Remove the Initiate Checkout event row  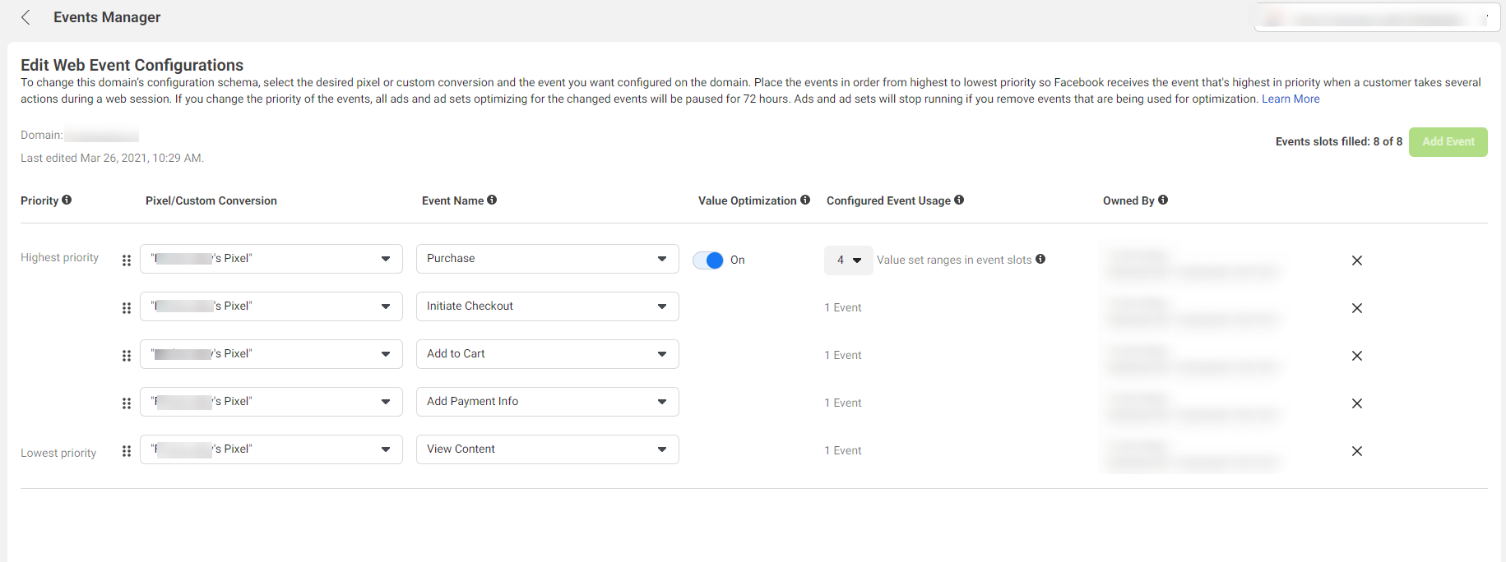point(1357,308)
